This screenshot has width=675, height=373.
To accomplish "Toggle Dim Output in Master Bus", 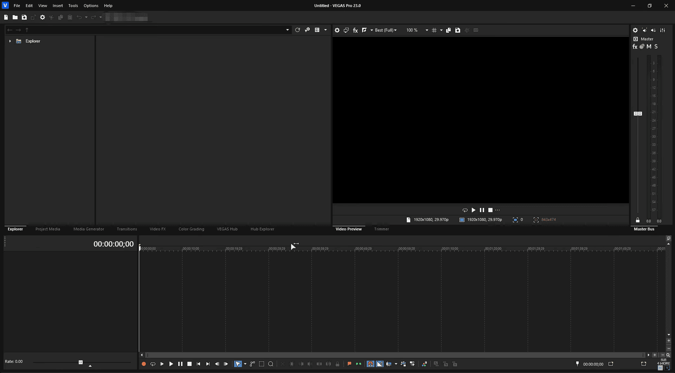I will coord(654,30).
